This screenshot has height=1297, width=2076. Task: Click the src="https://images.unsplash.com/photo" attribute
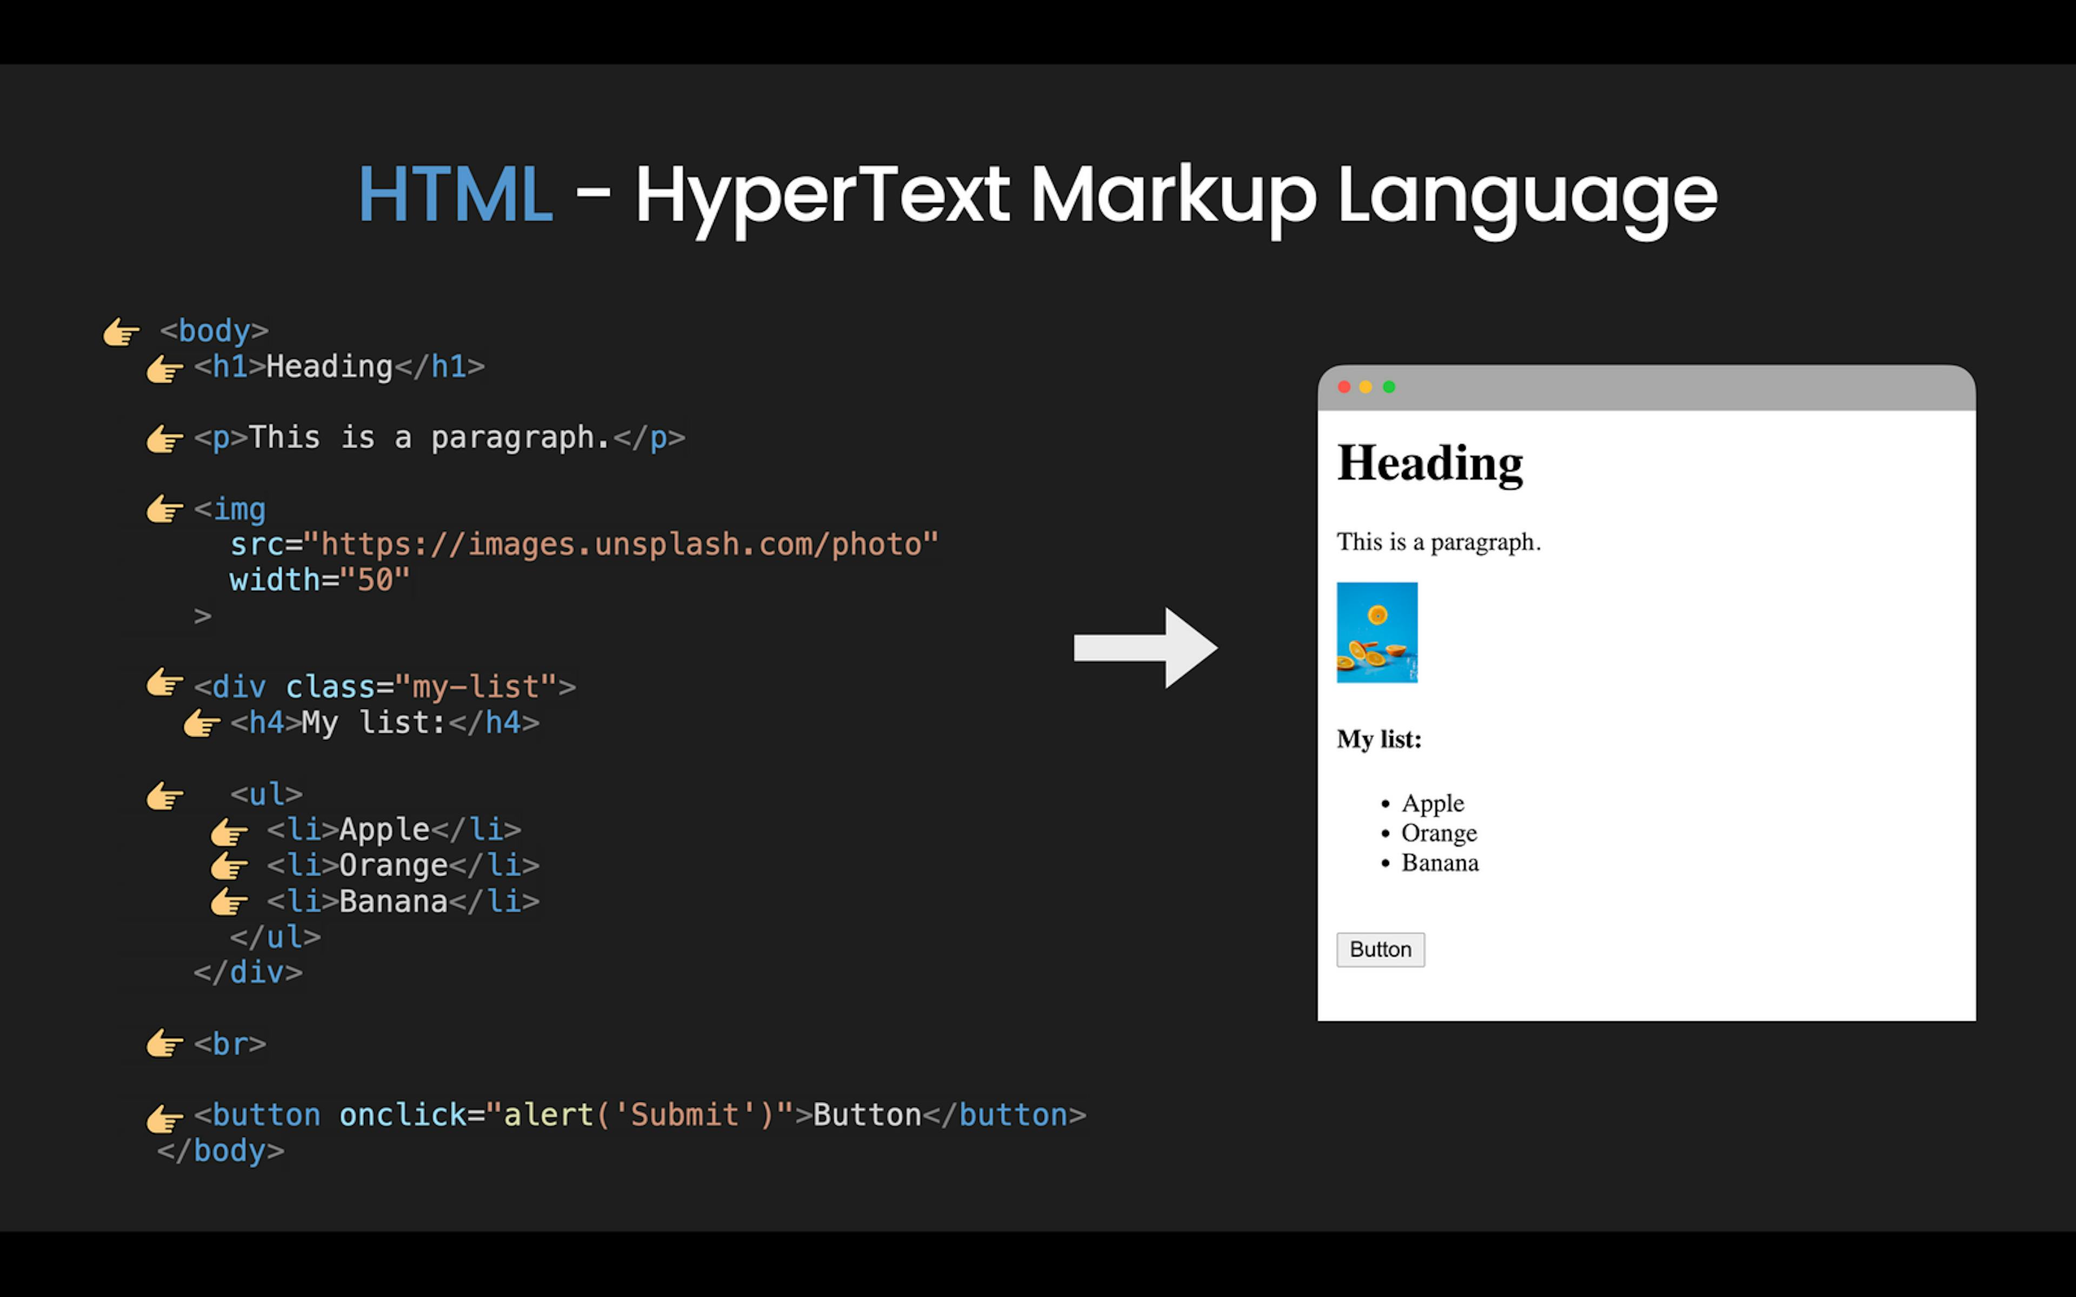point(584,545)
